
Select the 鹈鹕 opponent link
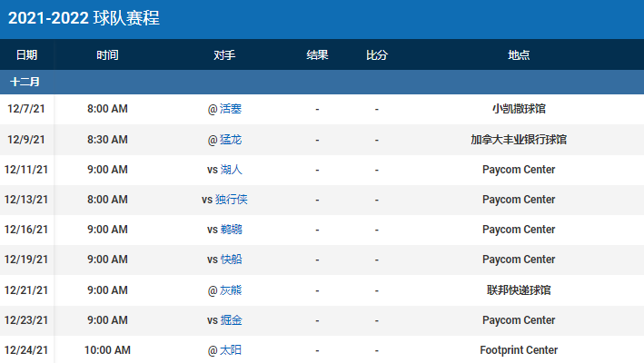pyautogui.click(x=232, y=230)
